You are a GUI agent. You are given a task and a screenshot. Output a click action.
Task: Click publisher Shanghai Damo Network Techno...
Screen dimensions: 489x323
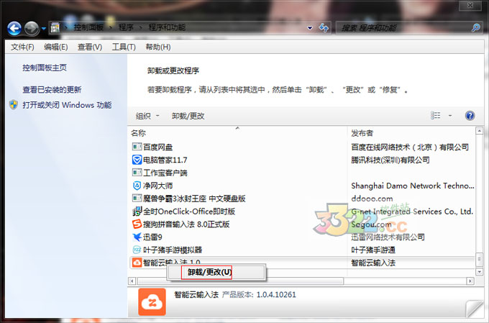pos(413,186)
